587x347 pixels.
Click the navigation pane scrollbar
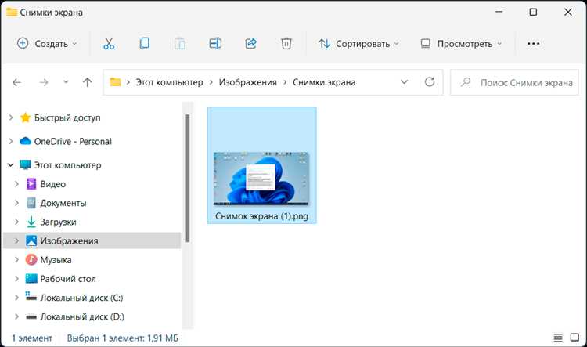click(188, 178)
